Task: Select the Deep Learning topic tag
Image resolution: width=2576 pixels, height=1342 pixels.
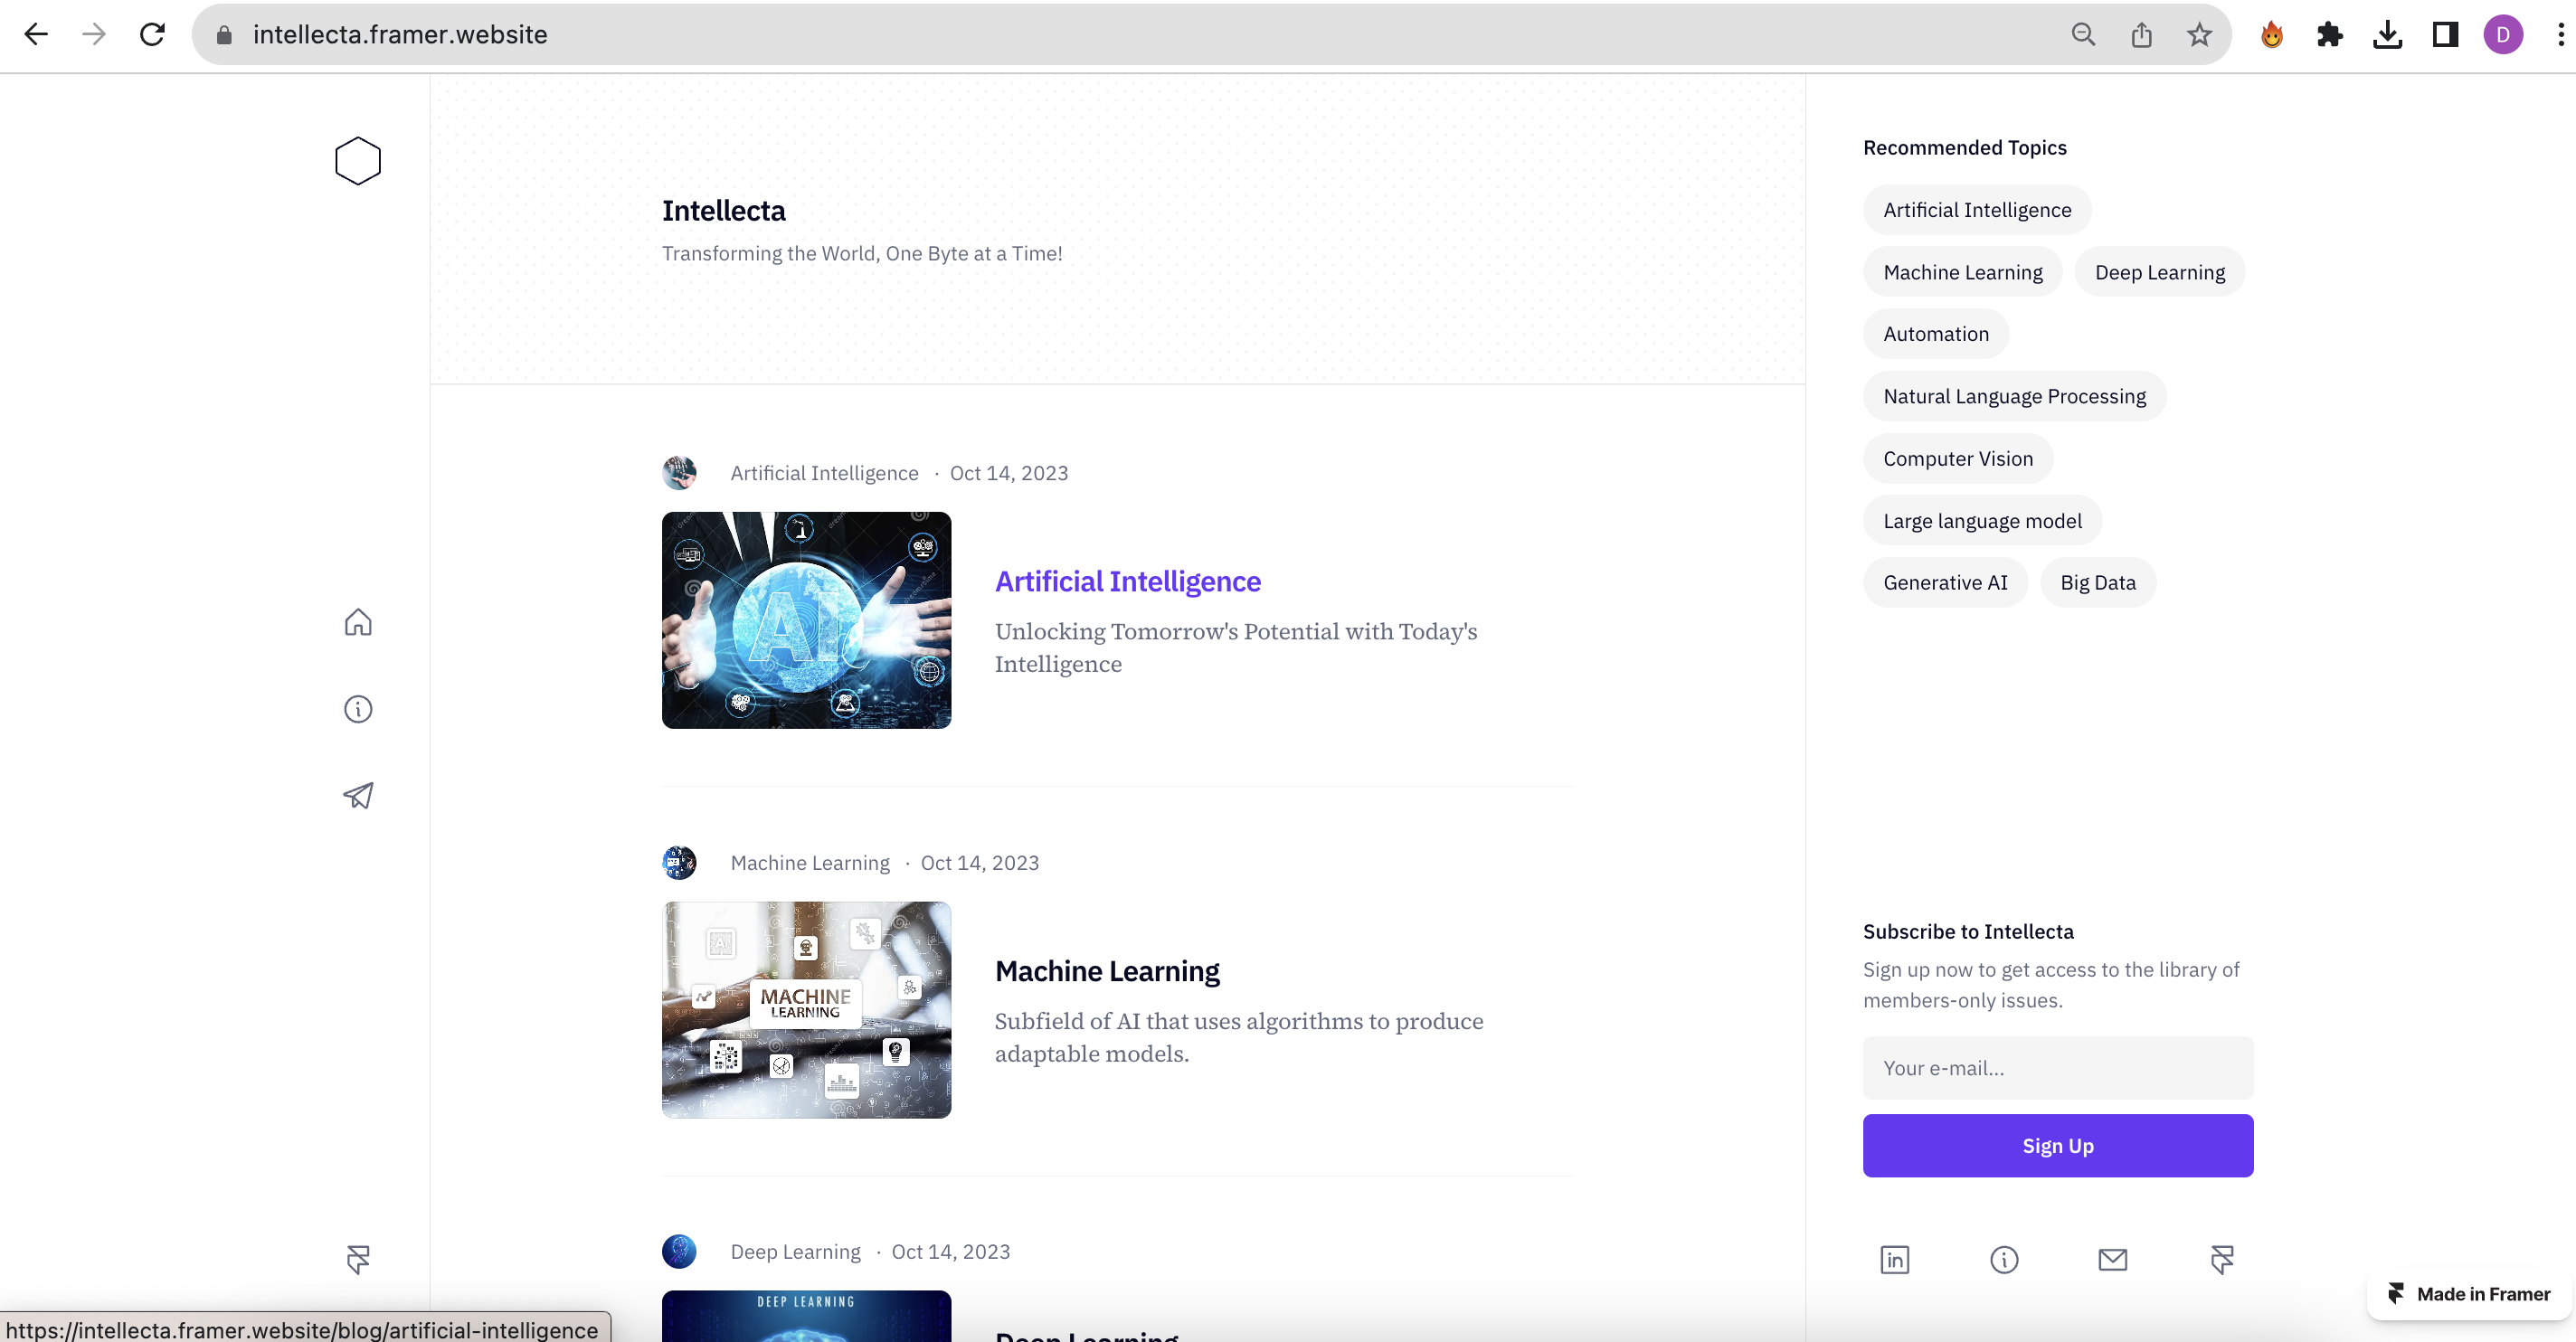Action: pos(2159,272)
